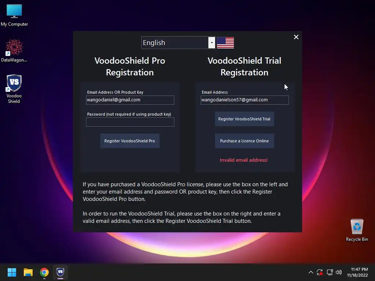Image resolution: width=375 pixels, height=281 pixels.
Task: Click the VoodooShield Trial Registration heading
Action: pyautogui.click(x=244, y=67)
